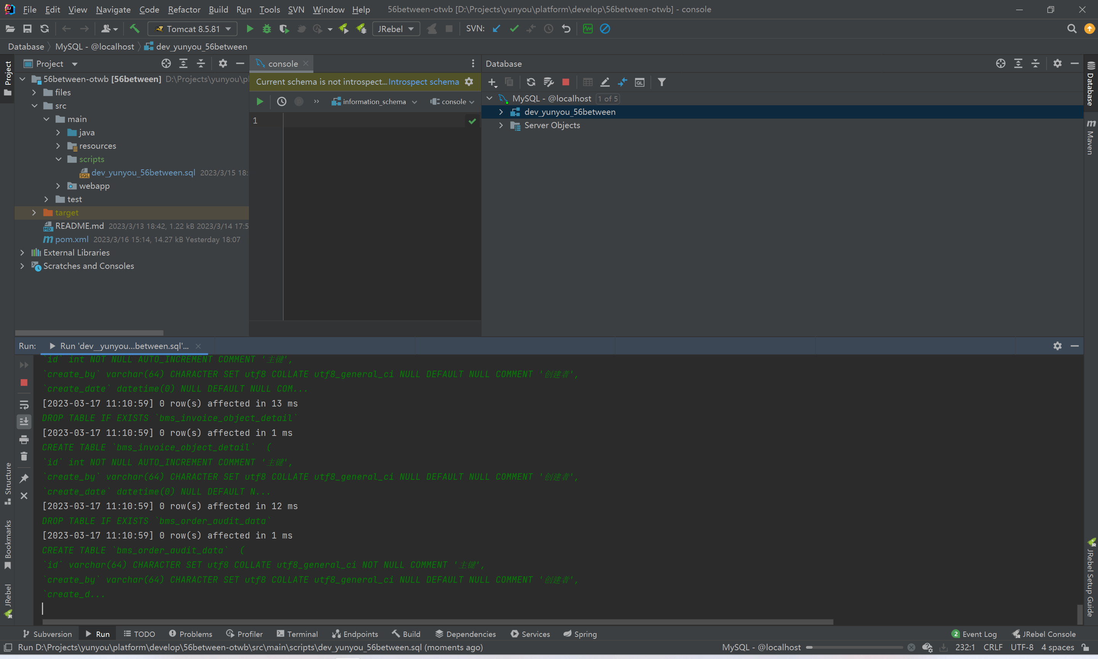Toggle tool window bars icon in status bar corner

point(8,648)
